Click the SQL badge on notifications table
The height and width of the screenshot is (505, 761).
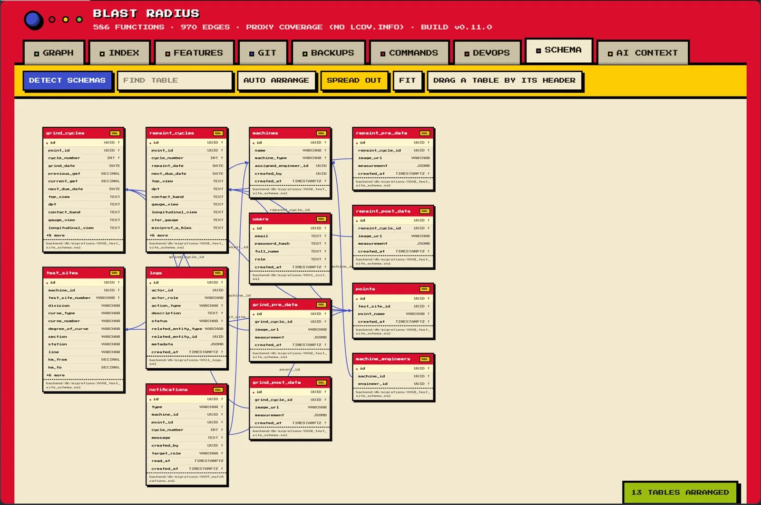tap(218, 390)
